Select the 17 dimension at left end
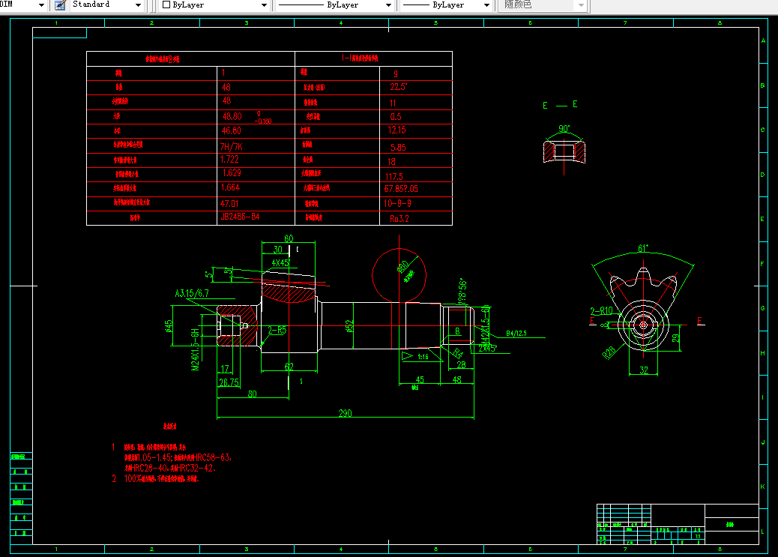The width and height of the screenshot is (778, 557). 225,369
